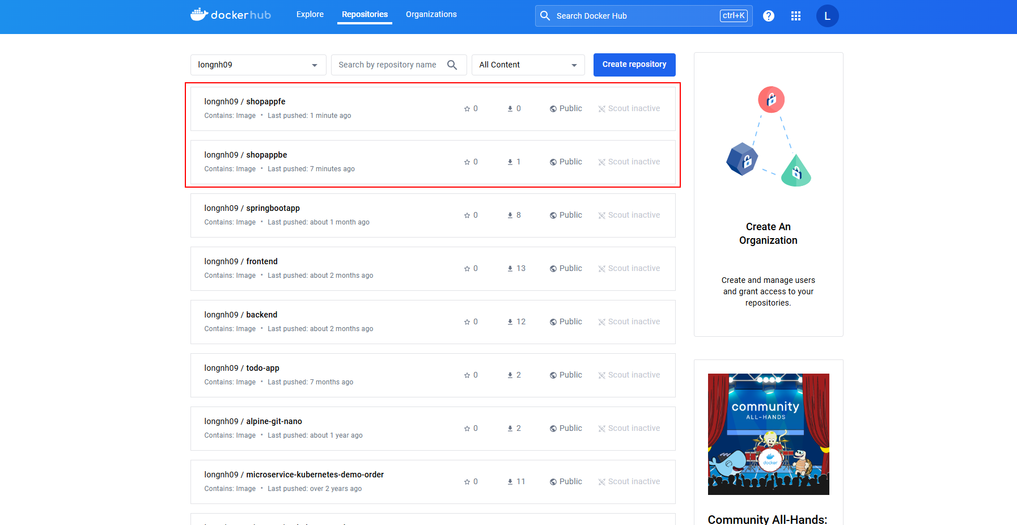Click the Scout inactive label on springbootapp row
Screen dimensions: 1017x525
(634, 215)
